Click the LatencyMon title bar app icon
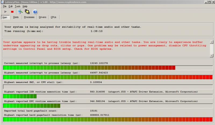Screen dimensions: 215x125 click(x=3, y=2)
